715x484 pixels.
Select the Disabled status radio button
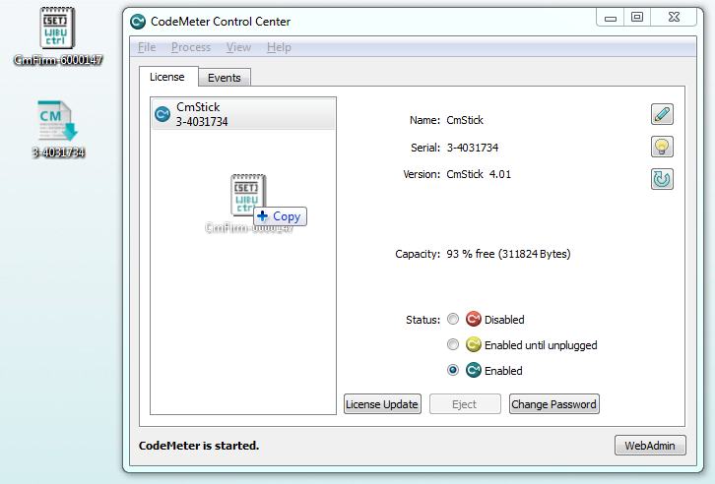click(453, 319)
